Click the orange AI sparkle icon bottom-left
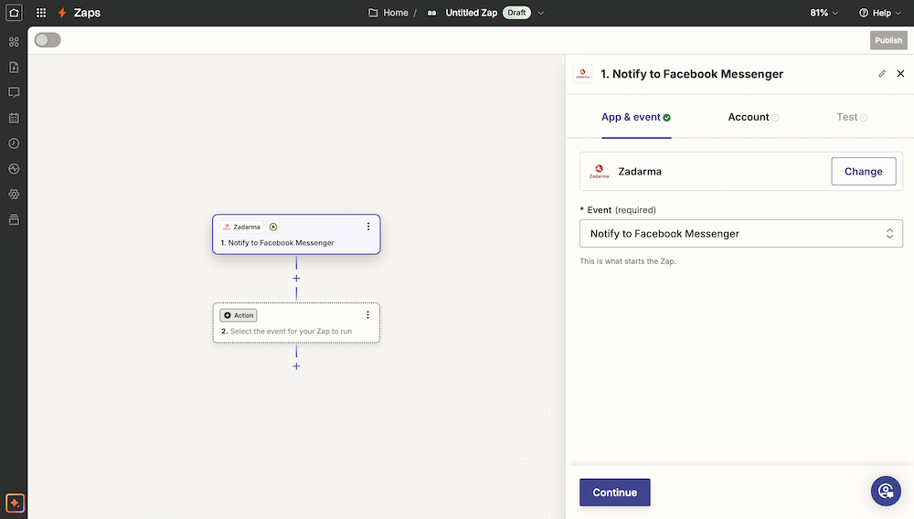Screen dimensions: 914x519 pyautogui.click(x=14, y=503)
